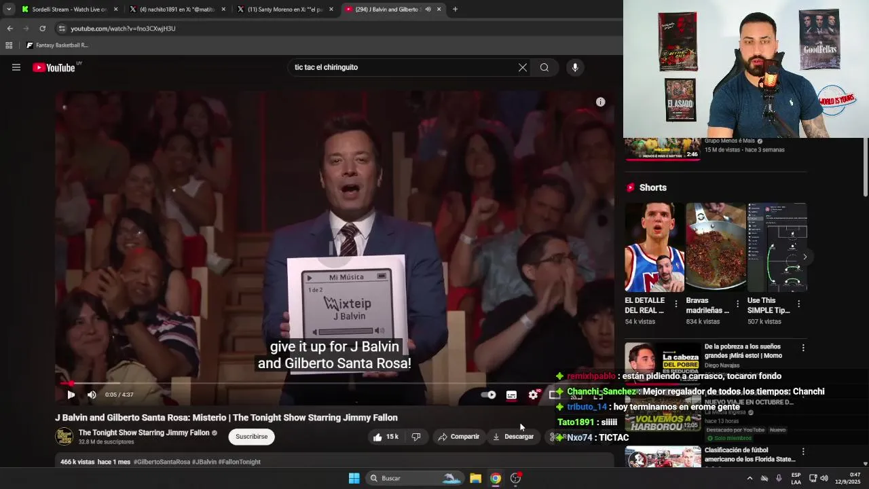This screenshot has width=869, height=489.
Task: Show video info card icon
Action: click(x=600, y=102)
